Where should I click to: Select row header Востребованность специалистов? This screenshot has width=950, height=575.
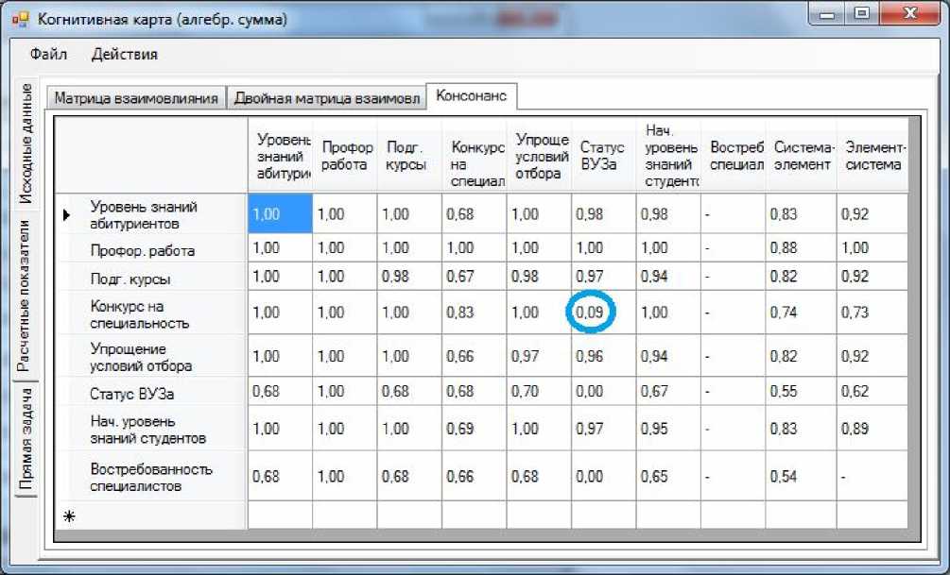[x=149, y=478]
